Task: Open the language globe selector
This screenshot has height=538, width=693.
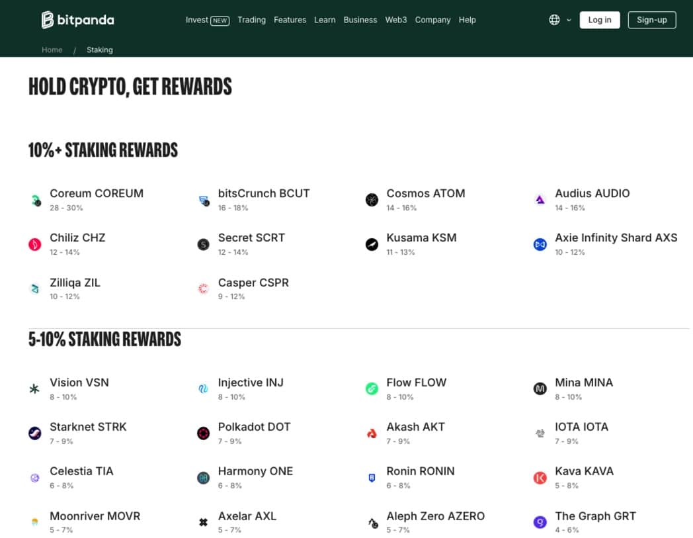Action: pos(554,20)
